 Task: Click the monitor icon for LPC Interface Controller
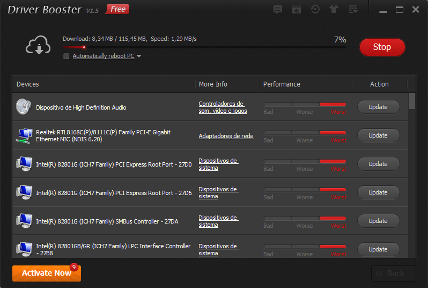coord(24,249)
